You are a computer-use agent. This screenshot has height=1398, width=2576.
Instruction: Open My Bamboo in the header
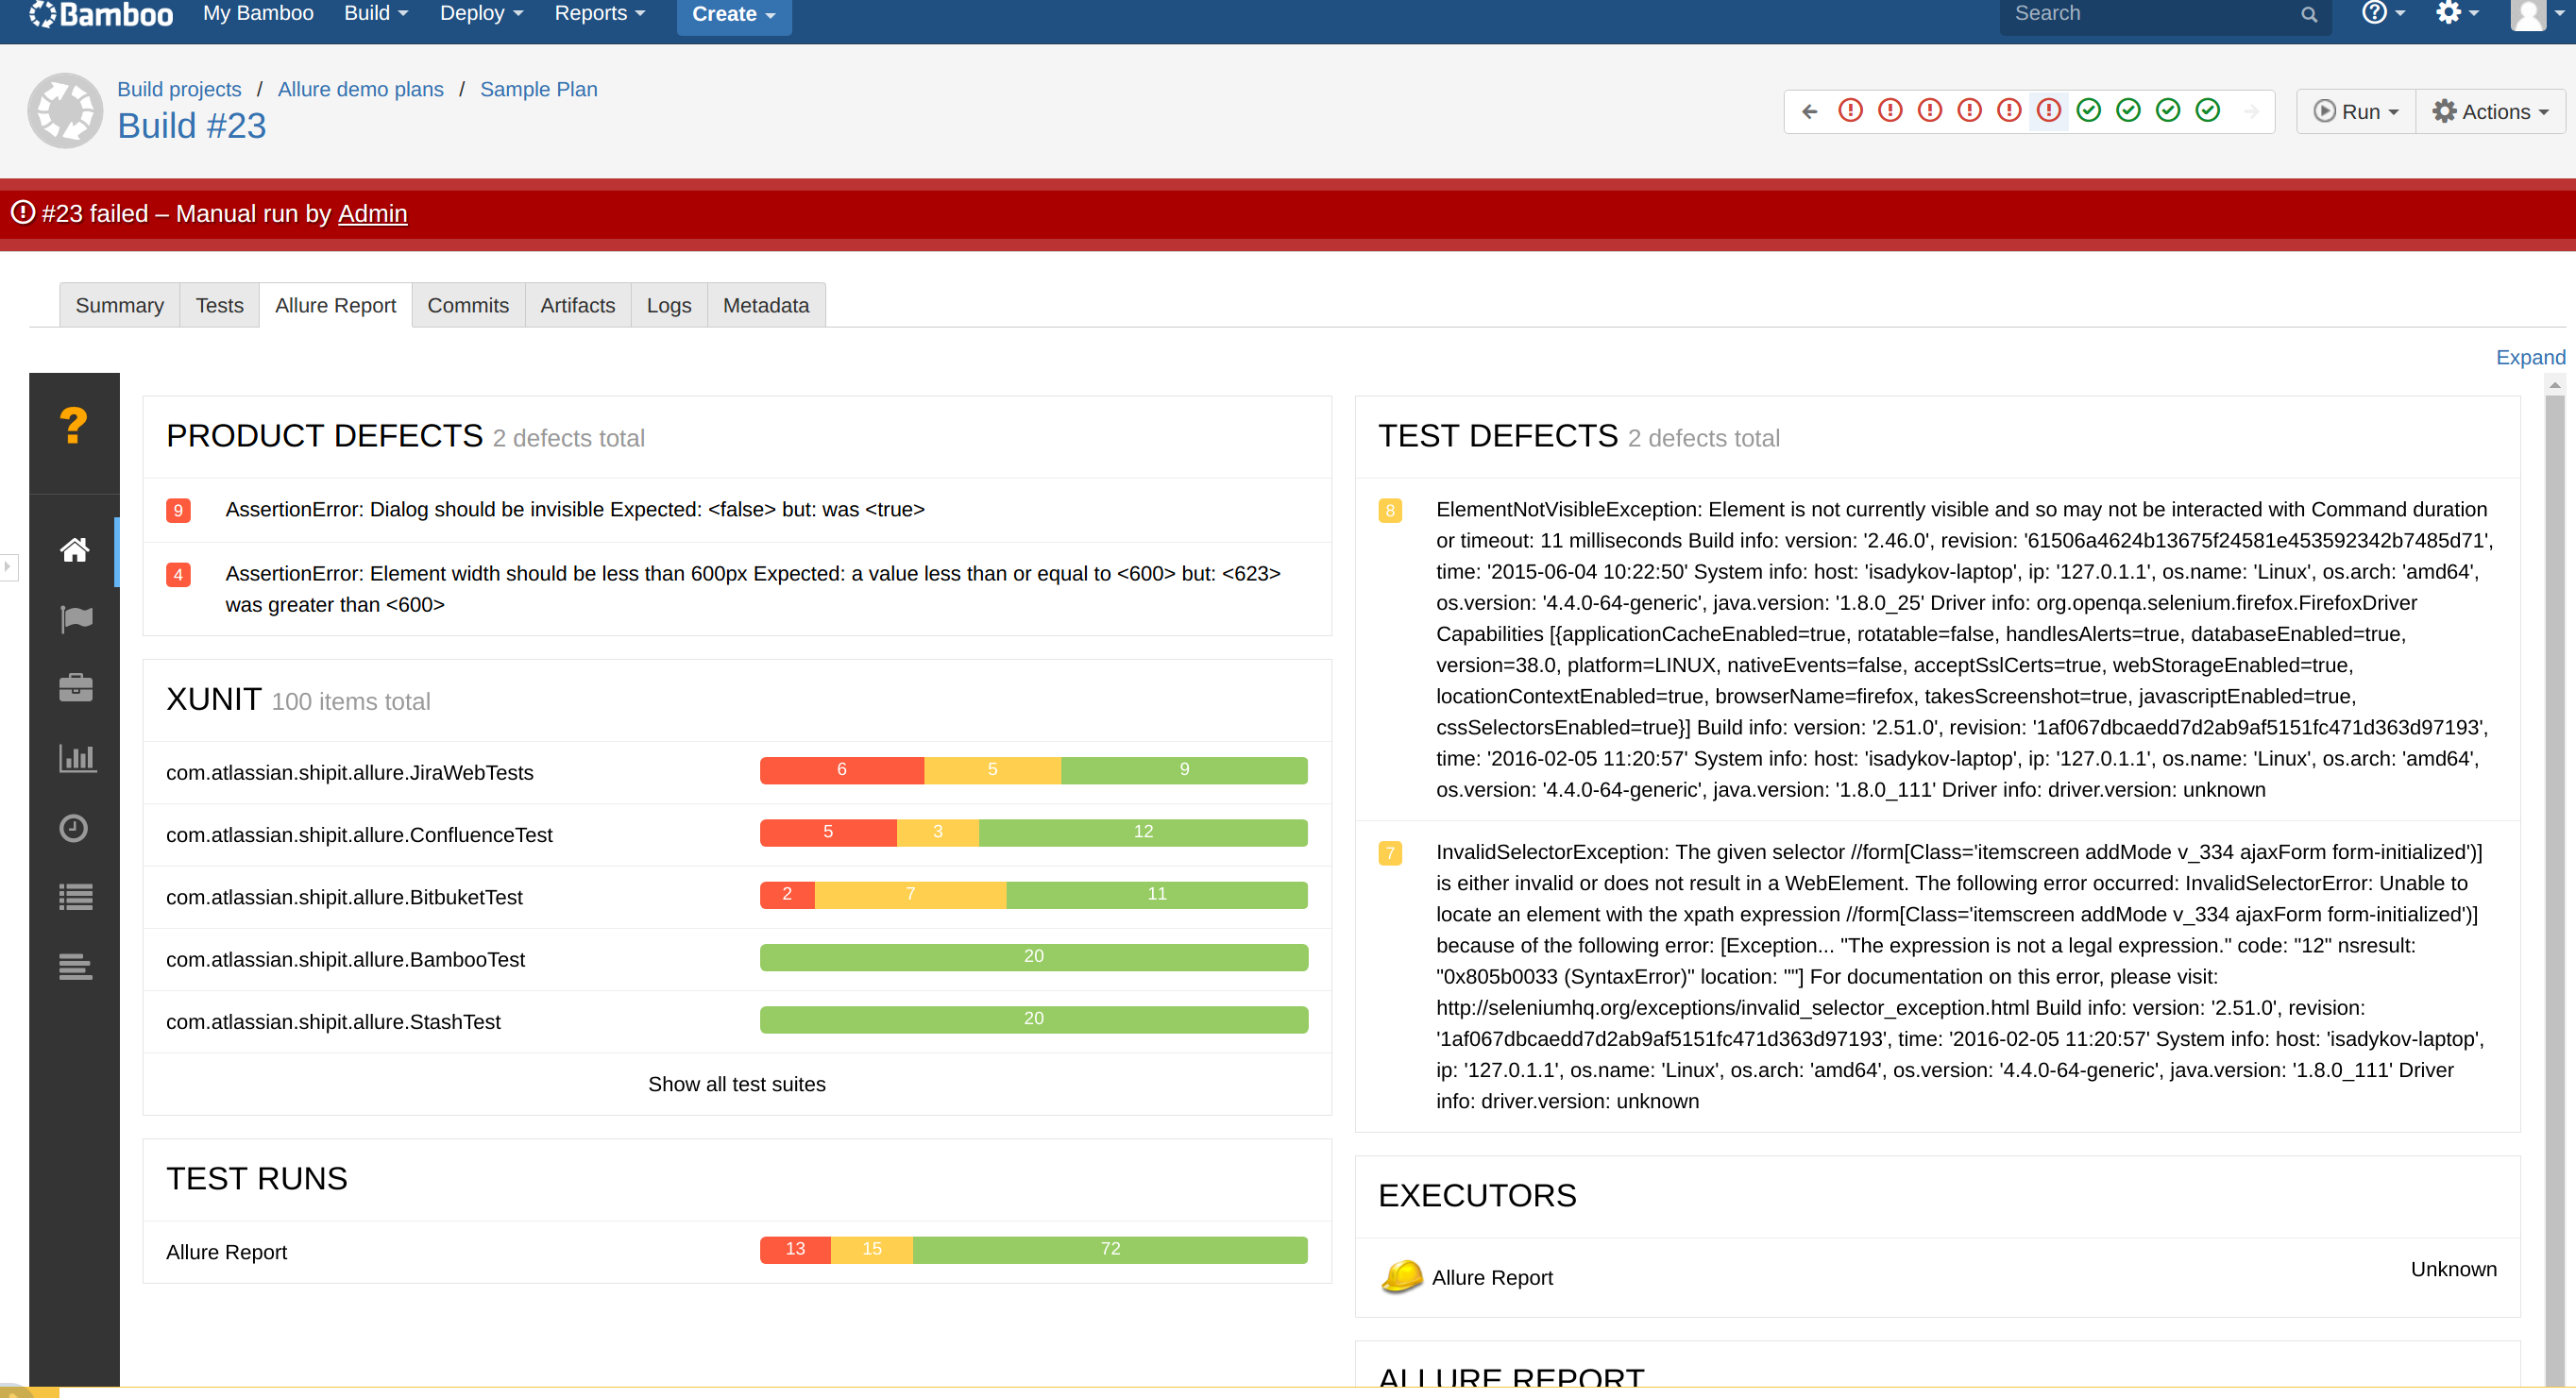[258, 13]
